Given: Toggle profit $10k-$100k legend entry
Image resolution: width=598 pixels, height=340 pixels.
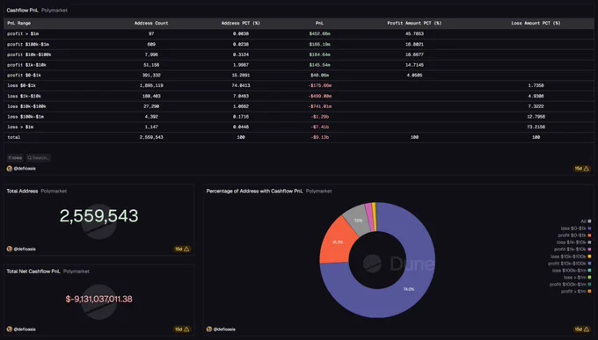Looking at the screenshot, I should [570, 264].
